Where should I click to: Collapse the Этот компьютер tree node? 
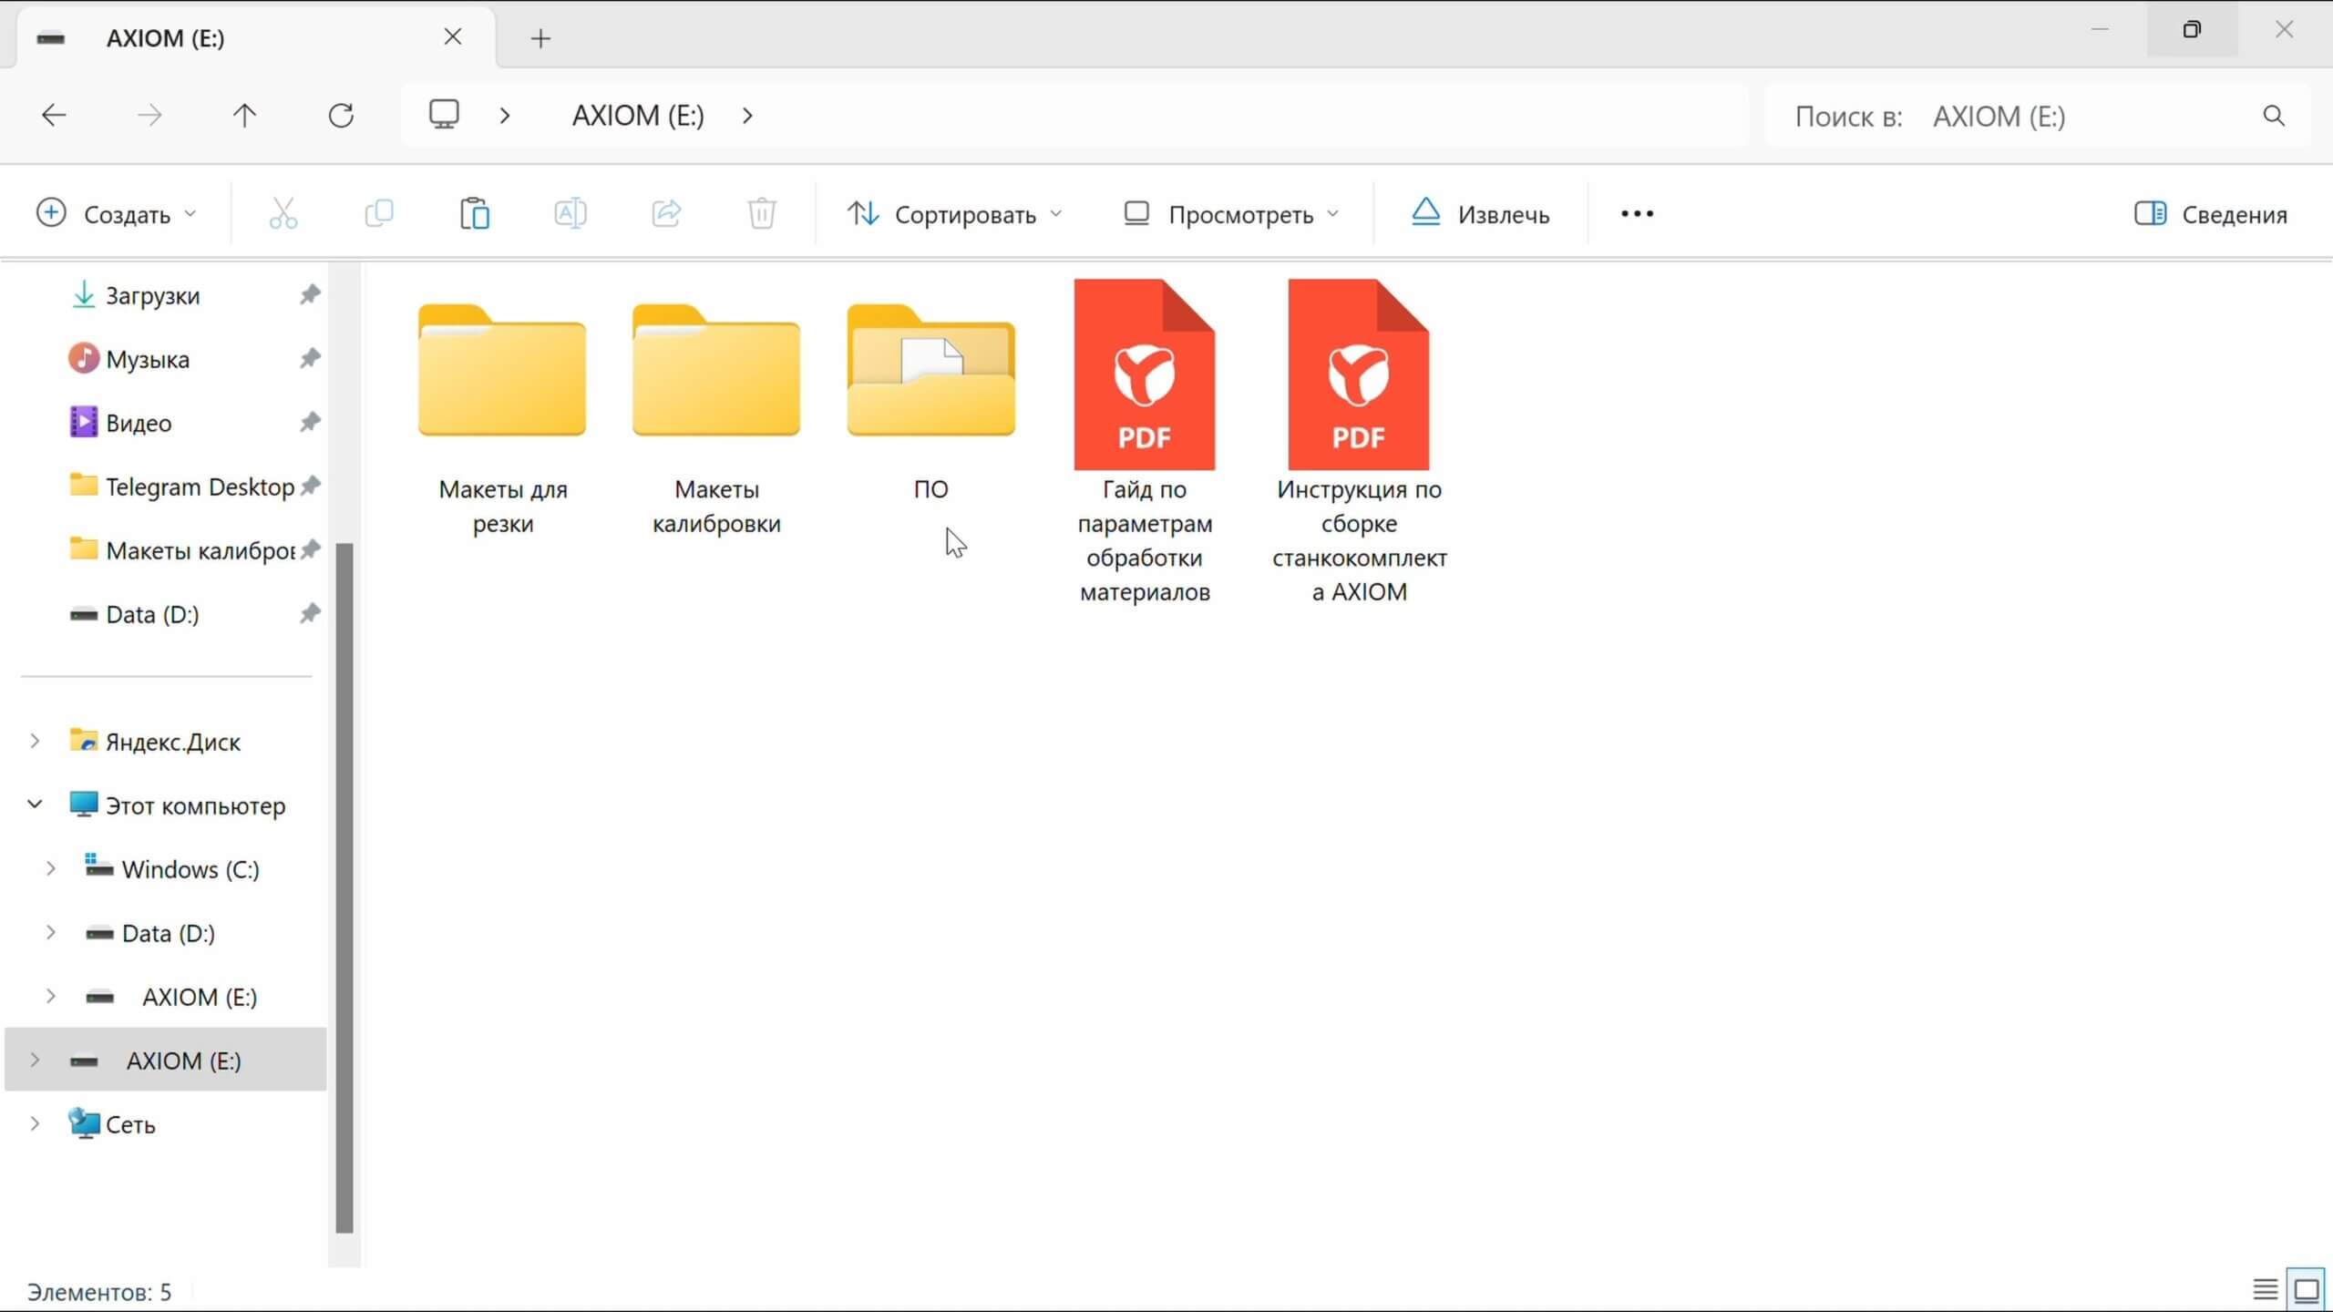pyautogui.click(x=35, y=805)
